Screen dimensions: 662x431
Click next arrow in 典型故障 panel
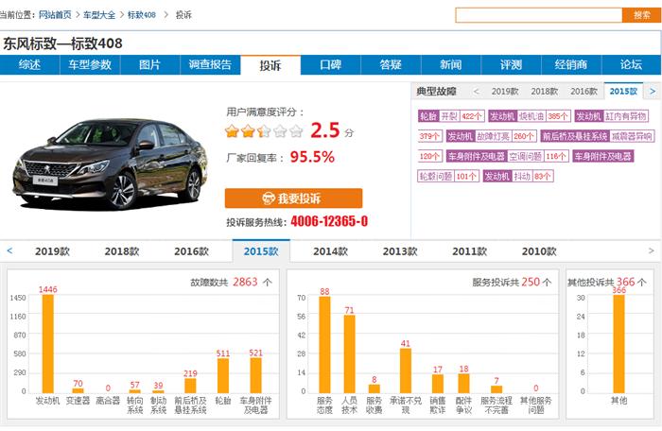(653, 91)
